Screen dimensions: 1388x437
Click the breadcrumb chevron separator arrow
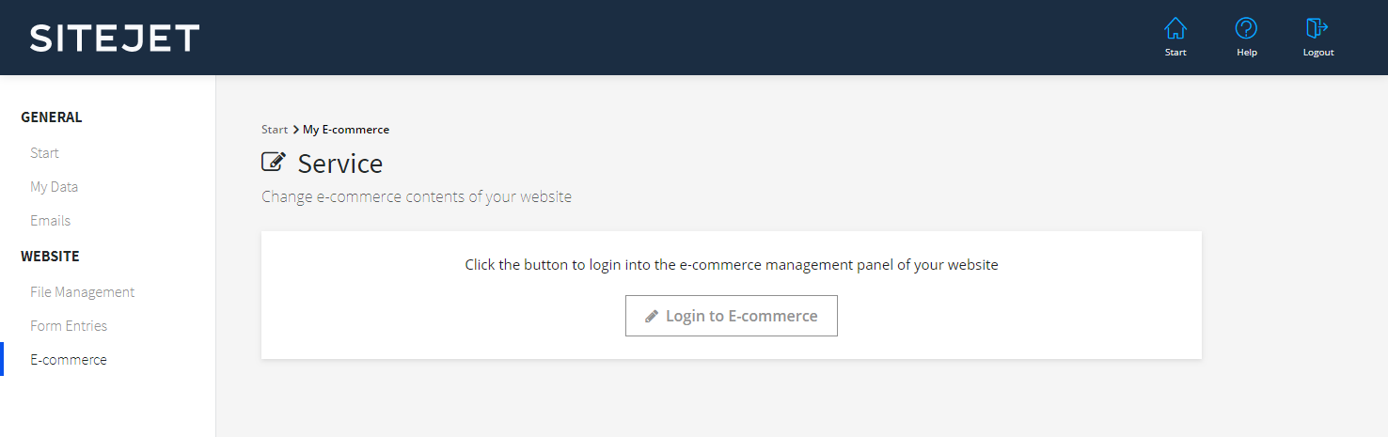click(x=295, y=130)
